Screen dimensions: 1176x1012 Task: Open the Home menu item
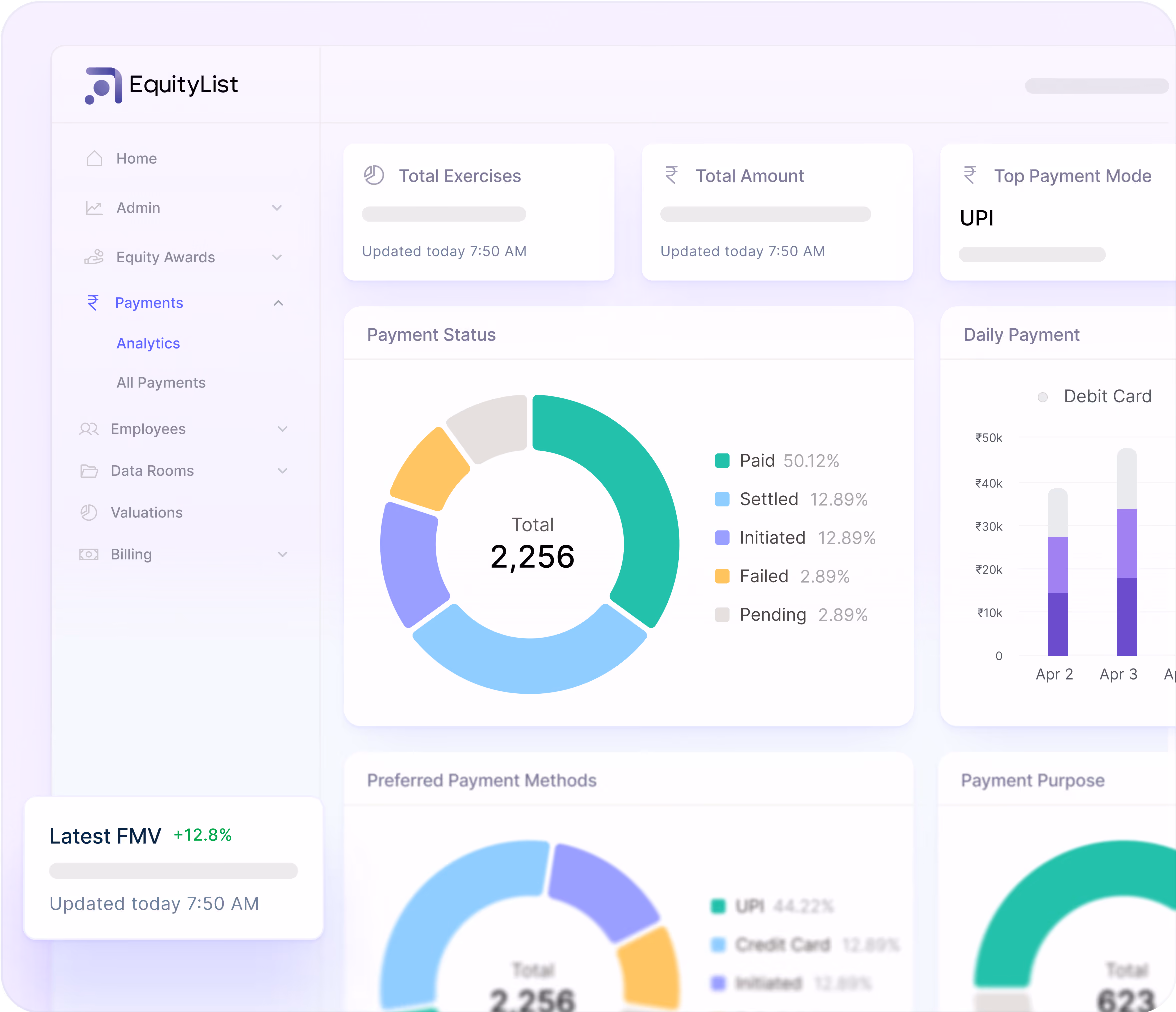coord(137,159)
